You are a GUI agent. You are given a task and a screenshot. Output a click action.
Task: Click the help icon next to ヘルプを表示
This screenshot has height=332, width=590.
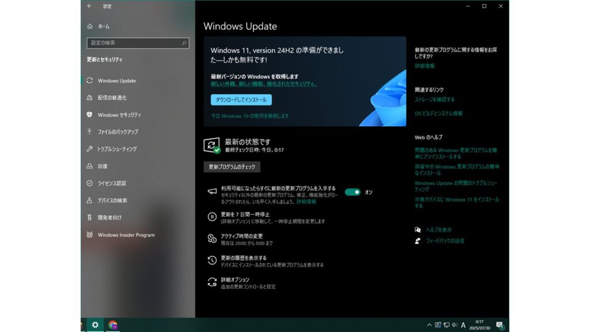coord(418,229)
